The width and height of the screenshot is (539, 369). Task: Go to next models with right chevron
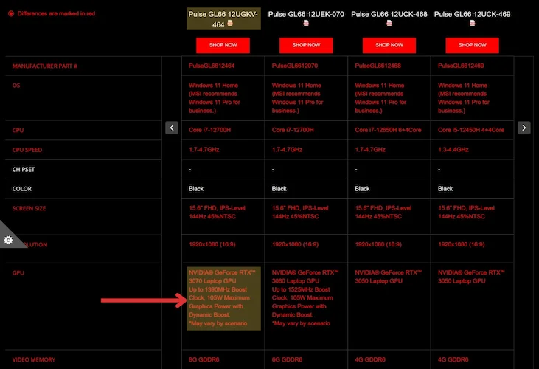pyautogui.click(x=524, y=128)
